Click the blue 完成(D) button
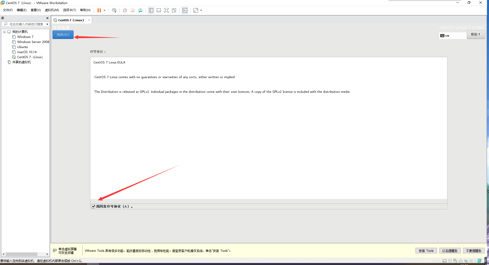489x265 pixels. 63,35
